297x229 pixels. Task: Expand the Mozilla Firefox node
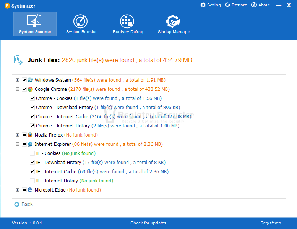(x=18, y=135)
